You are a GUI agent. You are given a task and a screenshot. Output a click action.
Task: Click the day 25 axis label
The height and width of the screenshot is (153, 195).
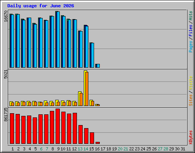pyautogui.click(x=149, y=149)
